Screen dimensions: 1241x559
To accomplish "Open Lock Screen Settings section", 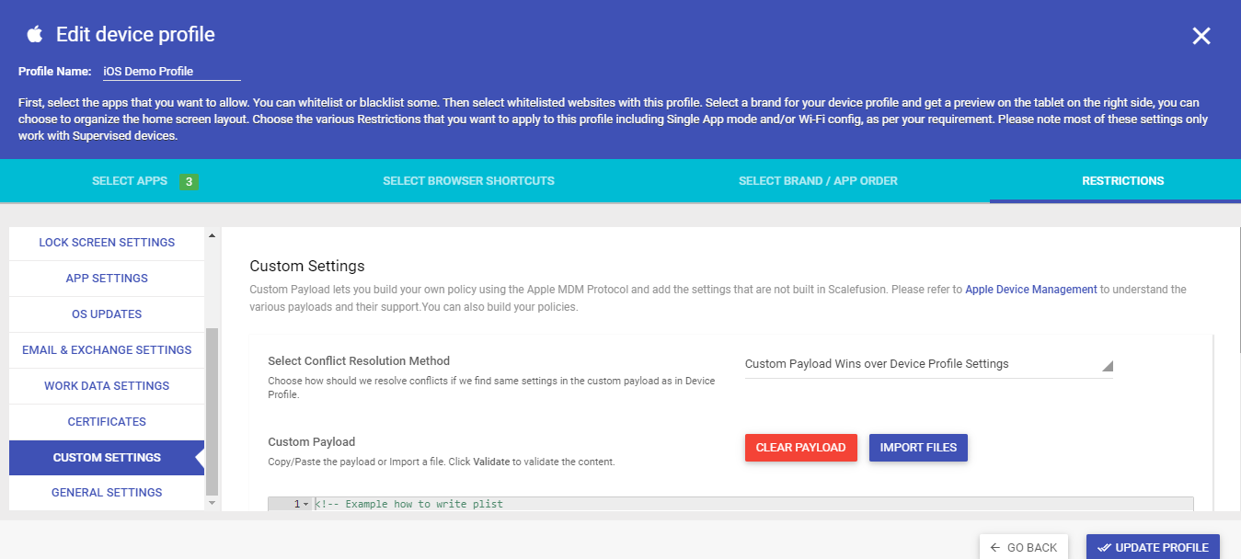I will [107, 243].
